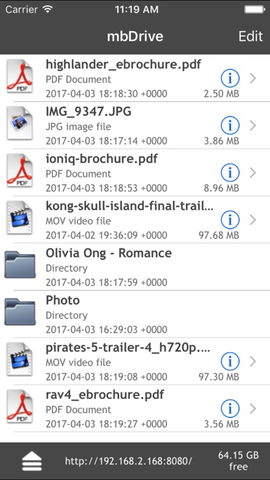Click date 2017-04-03 18:19:27 +0000
Image resolution: width=270 pixels, height=480 pixels.
pos(107,424)
